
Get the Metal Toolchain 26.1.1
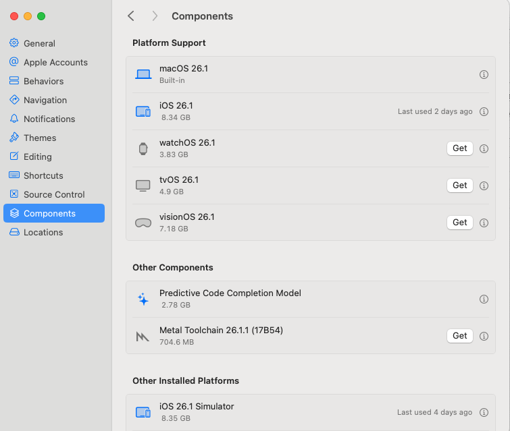(459, 336)
